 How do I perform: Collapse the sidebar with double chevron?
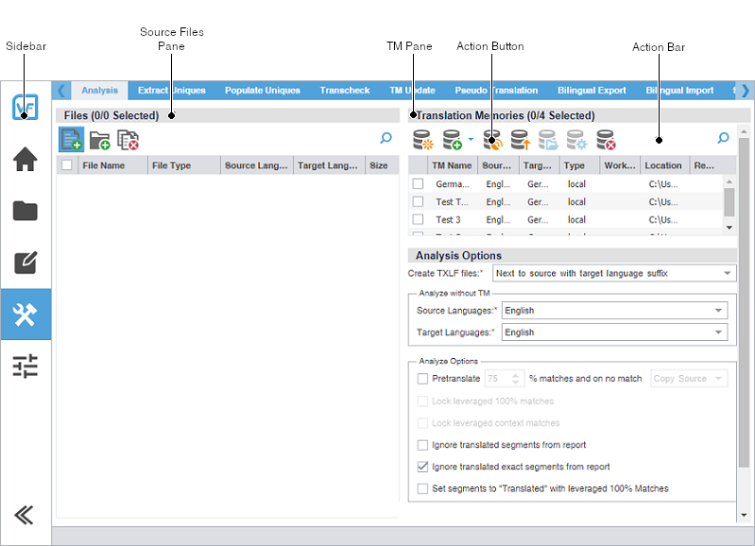26,515
